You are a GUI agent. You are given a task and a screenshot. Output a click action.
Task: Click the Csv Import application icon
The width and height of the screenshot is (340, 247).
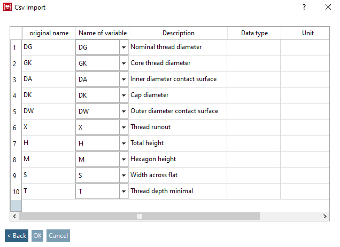point(8,7)
